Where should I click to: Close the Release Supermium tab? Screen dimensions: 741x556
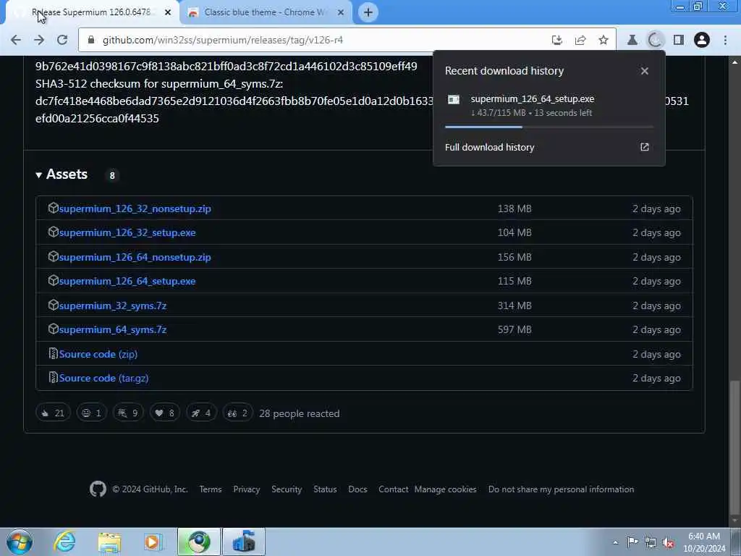pyautogui.click(x=168, y=13)
